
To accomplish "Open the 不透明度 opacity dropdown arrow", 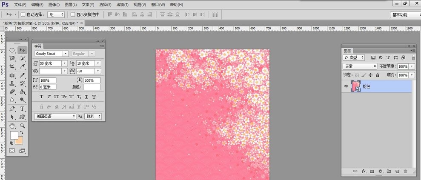I will click(412, 66).
